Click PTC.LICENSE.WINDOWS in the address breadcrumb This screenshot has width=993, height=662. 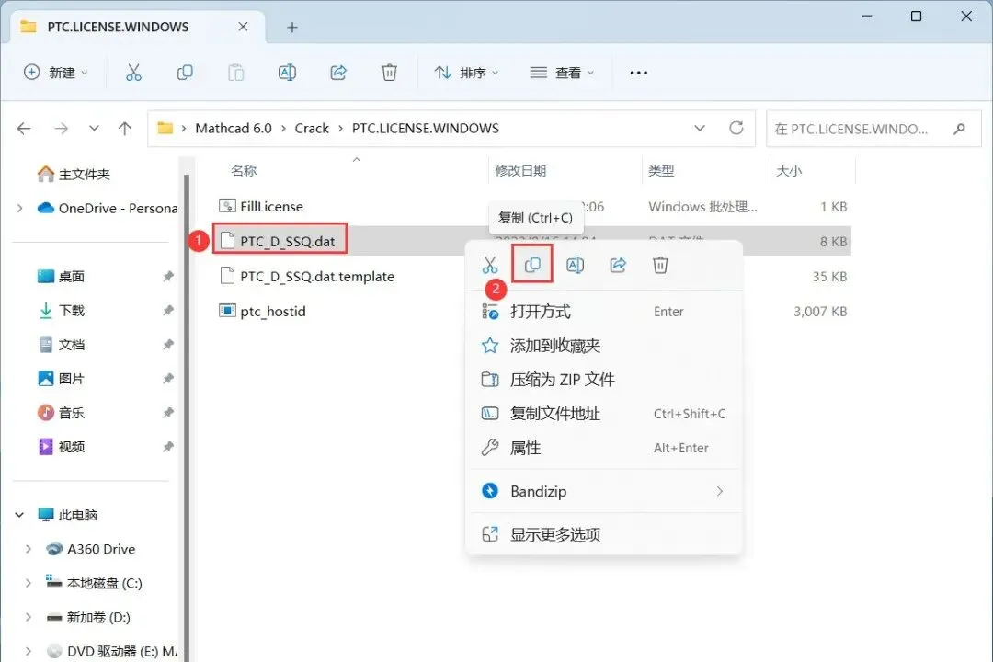(426, 128)
